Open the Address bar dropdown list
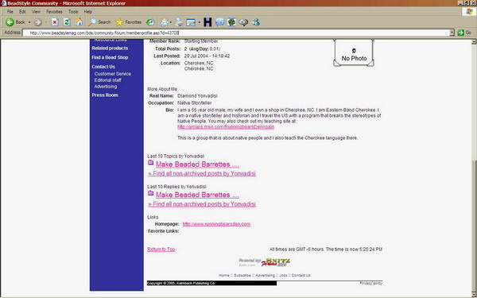 pos(452,33)
